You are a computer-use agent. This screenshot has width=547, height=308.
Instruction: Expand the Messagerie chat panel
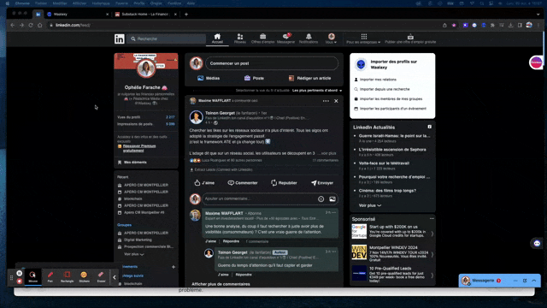533,281
